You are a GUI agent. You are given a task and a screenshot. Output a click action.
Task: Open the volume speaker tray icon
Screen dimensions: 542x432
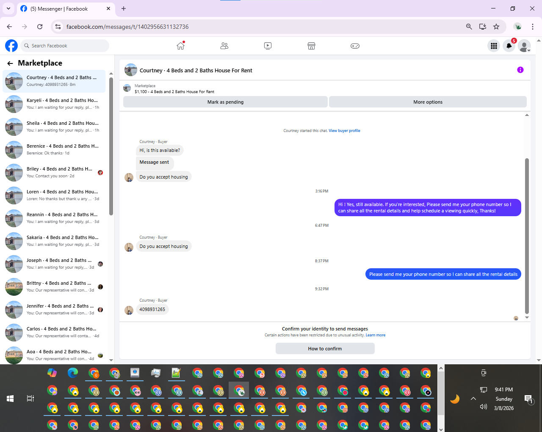484,407
